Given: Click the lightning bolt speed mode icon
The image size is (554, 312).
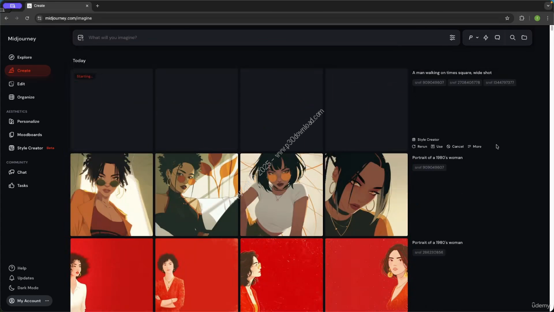Looking at the screenshot, I should [486, 38].
